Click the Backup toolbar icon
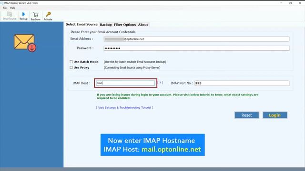Image resolution: width=305 pixels, height=171 pixels. tap(23, 16)
